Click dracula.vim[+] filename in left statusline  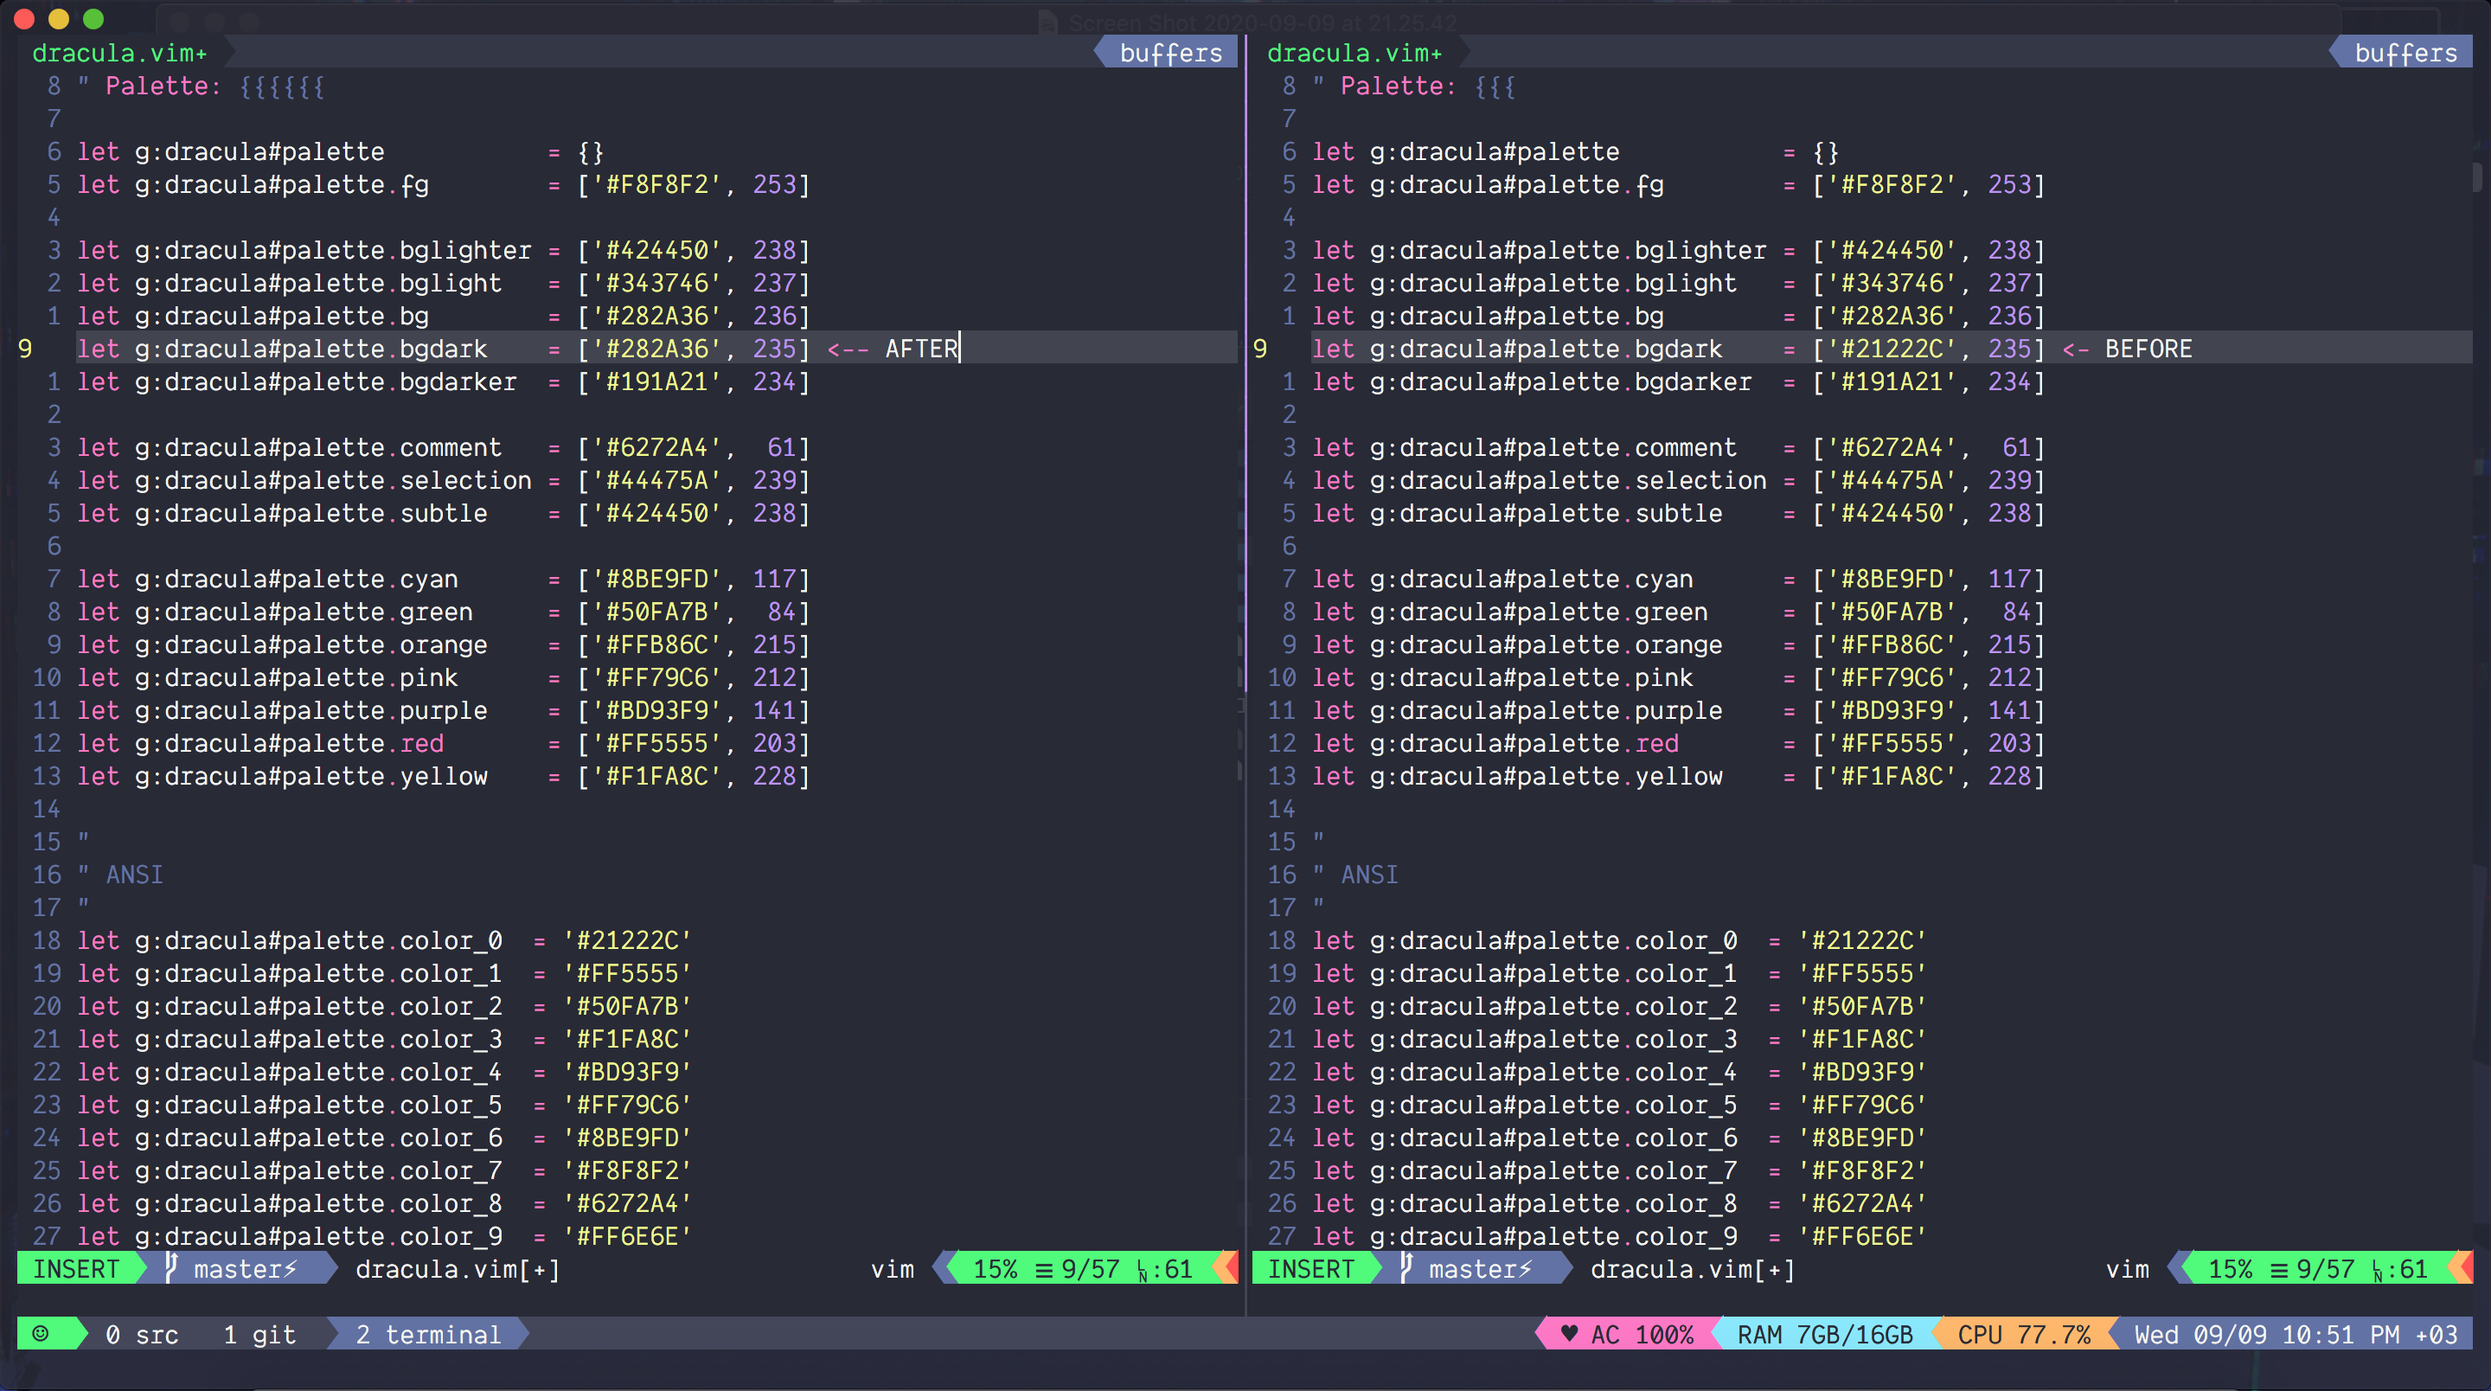pos(458,1269)
